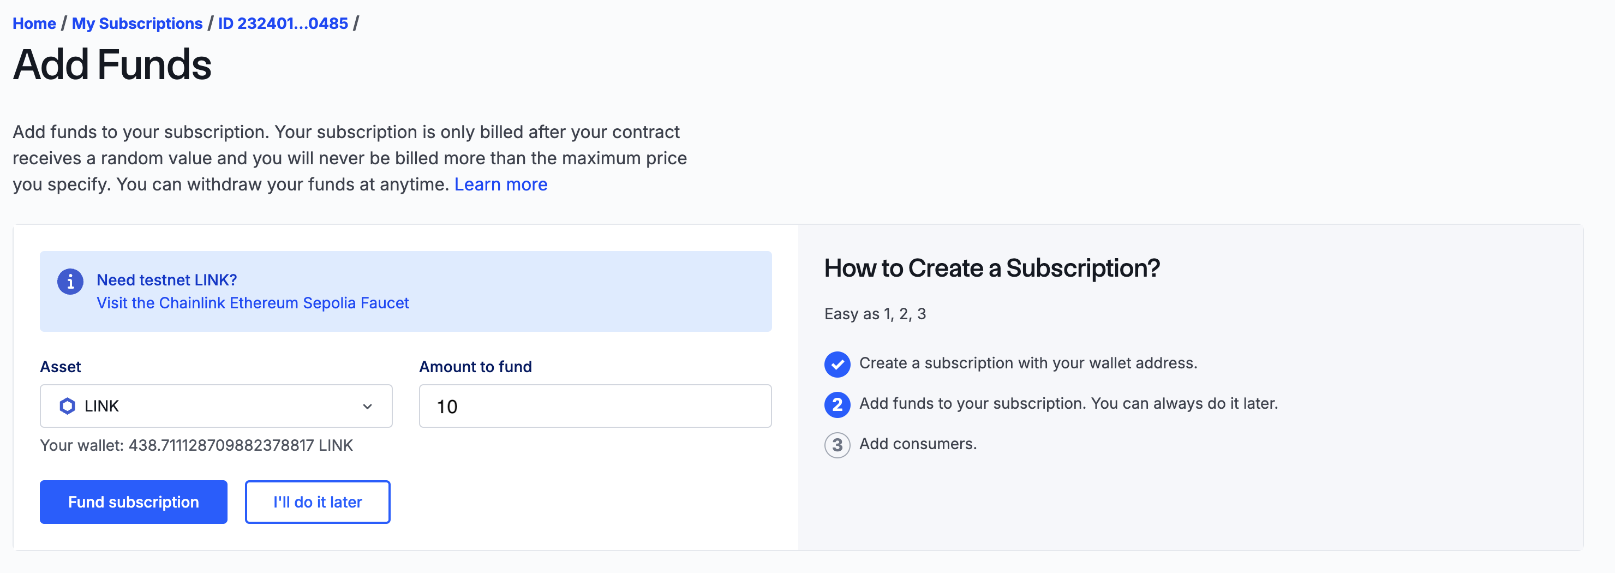Click the LINK hexagon token icon
This screenshot has width=1615, height=573.
pyautogui.click(x=67, y=406)
